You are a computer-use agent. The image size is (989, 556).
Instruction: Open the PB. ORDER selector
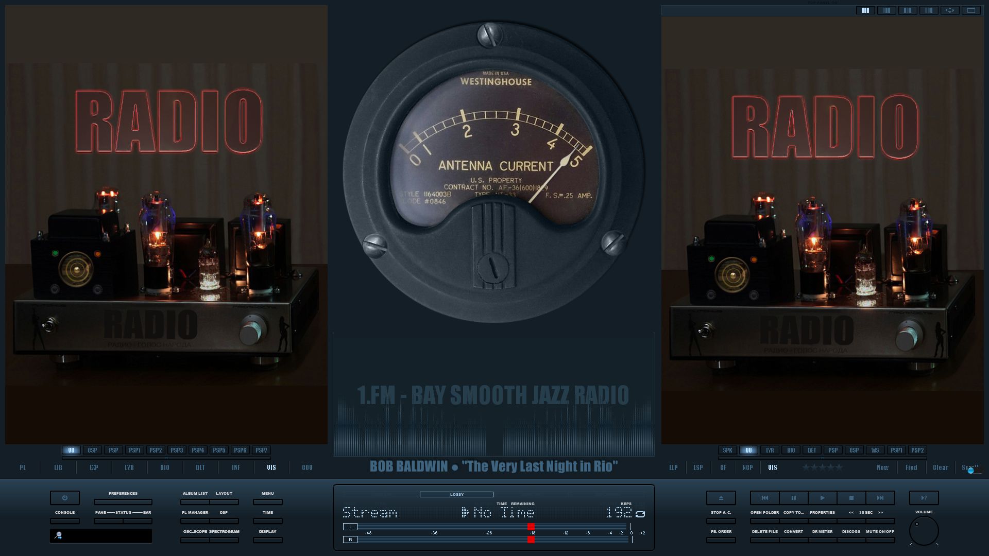click(x=721, y=540)
